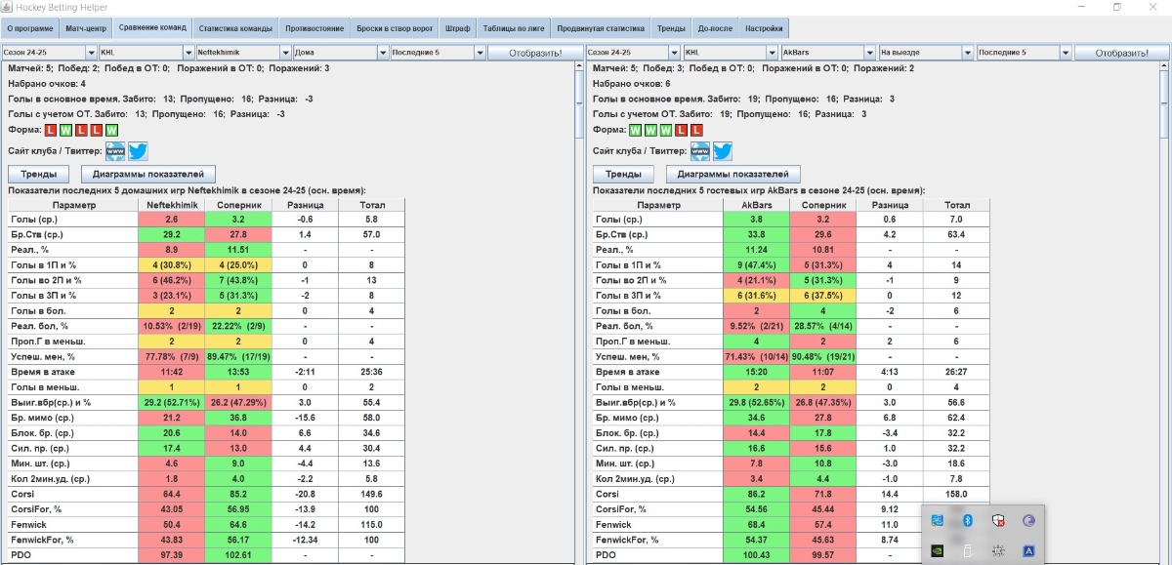Click Safely Remove Hardware USB icon

968,550
